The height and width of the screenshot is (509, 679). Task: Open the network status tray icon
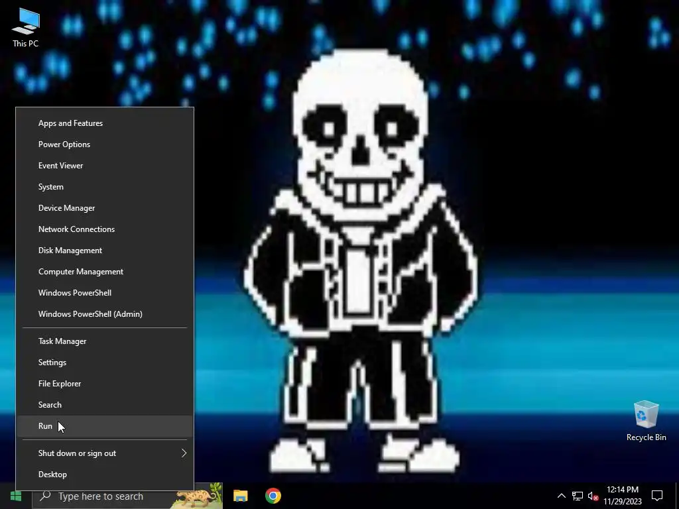[578, 496]
